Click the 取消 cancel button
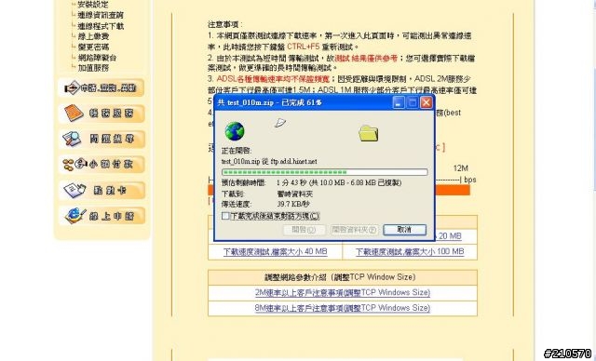 click(x=404, y=230)
